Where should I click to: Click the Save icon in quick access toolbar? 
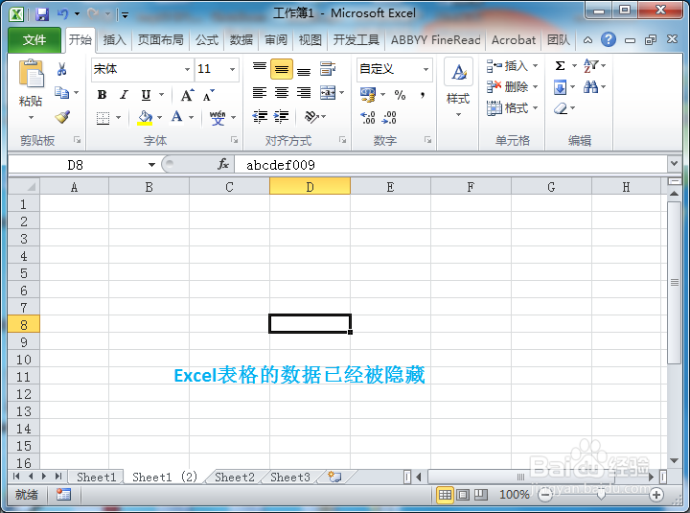[x=42, y=14]
